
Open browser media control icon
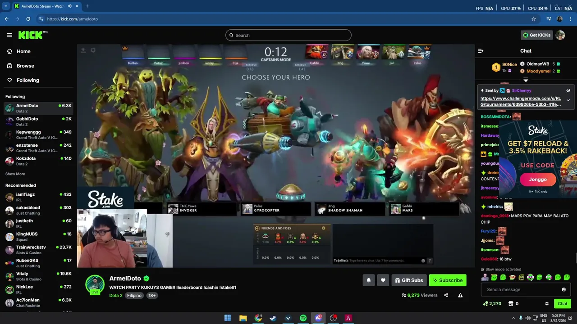click(x=549, y=19)
